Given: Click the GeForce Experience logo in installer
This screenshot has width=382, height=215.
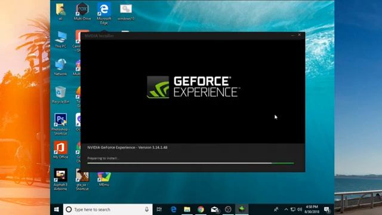Looking at the screenshot, I should pos(193,87).
